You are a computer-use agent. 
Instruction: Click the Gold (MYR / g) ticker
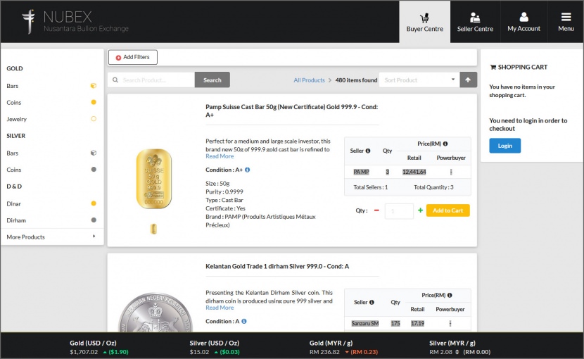coord(343,347)
